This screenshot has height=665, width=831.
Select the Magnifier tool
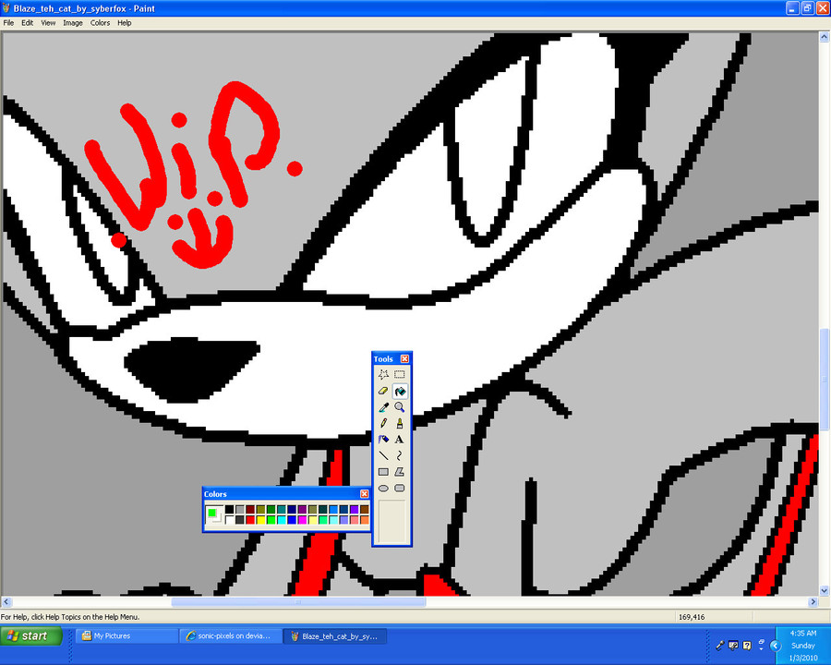(x=400, y=407)
